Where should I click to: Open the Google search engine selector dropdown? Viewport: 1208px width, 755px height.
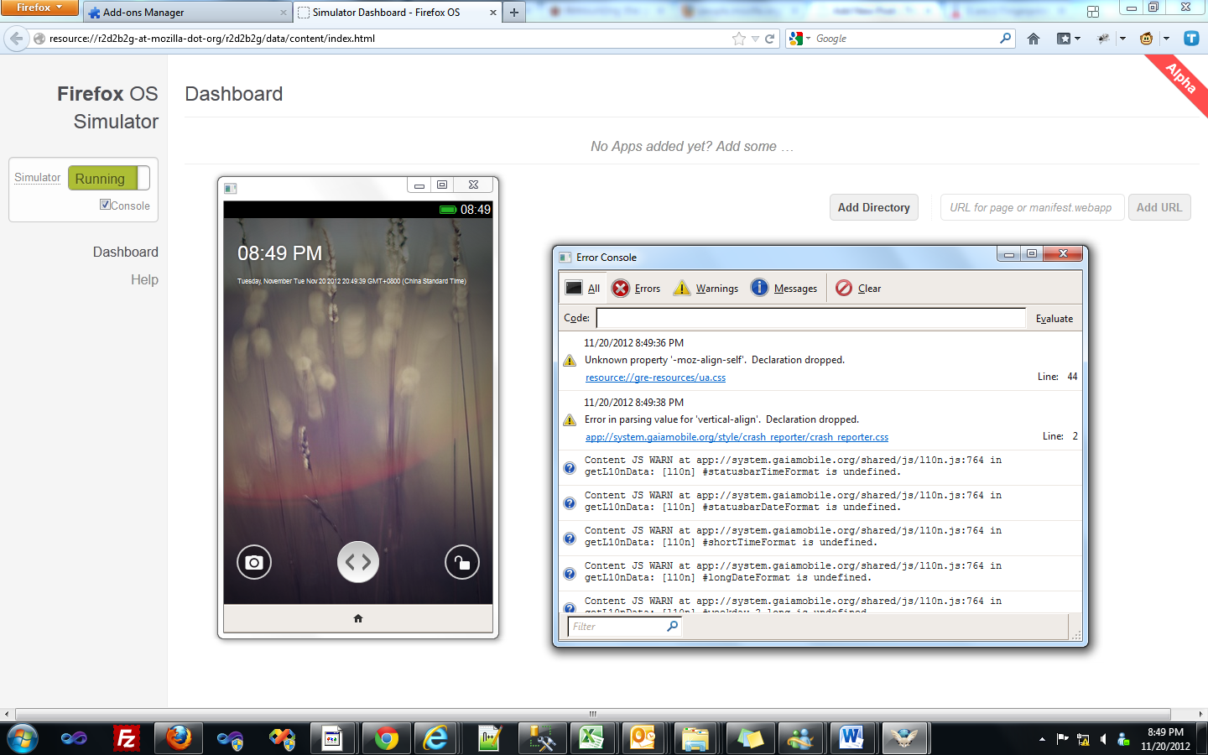(x=799, y=39)
